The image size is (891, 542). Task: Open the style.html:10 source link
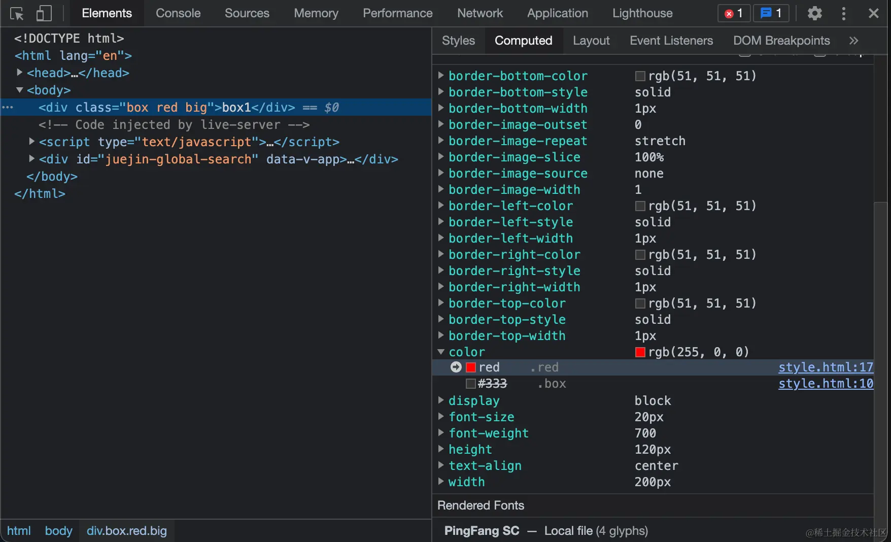pyautogui.click(x=826, y=383)
